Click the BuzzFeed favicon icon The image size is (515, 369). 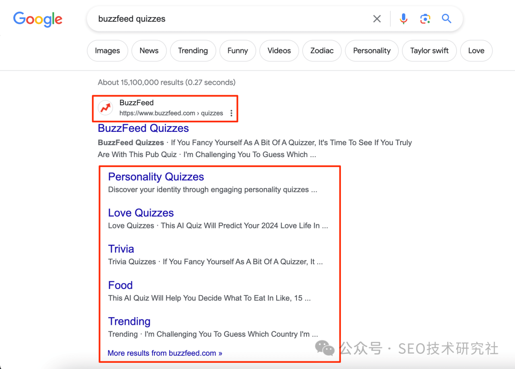tap(106, 108)
